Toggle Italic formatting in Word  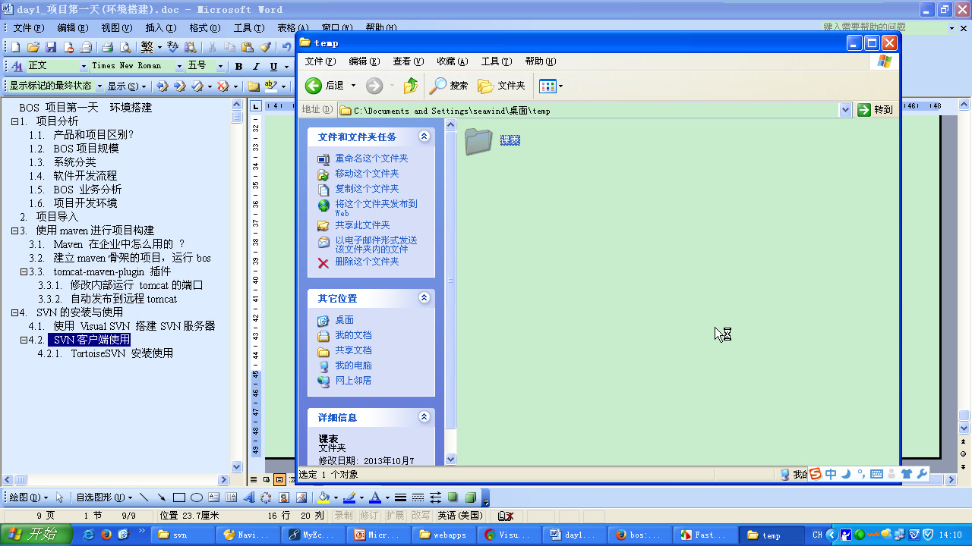256,67
